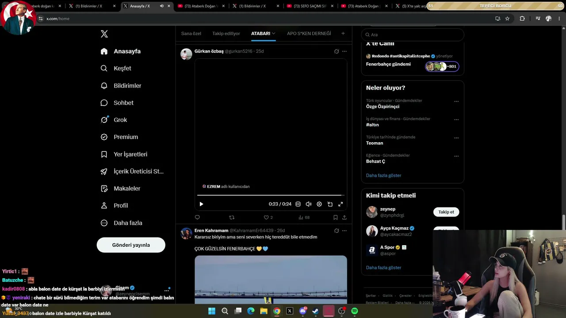Viewport: 566px width, 318px height.
Task: Open the X logo home link
Action: (x=104, y=34)
